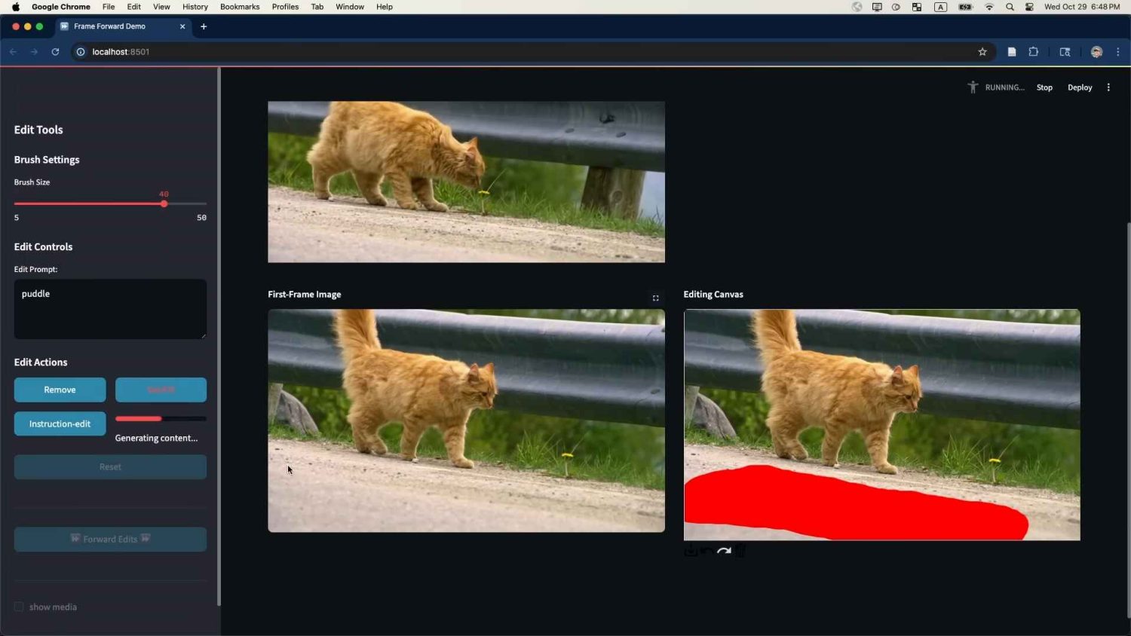Open the Chrome profile avatar menu
1131x636 pixels.
coord(1096,52)
